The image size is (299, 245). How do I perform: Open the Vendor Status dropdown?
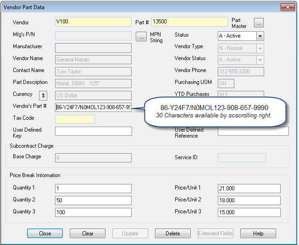[x=260, y=60]
